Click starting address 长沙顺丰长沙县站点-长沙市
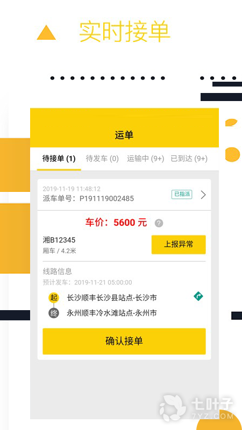The height and width of the screenshot is (430, 242). 112,298
